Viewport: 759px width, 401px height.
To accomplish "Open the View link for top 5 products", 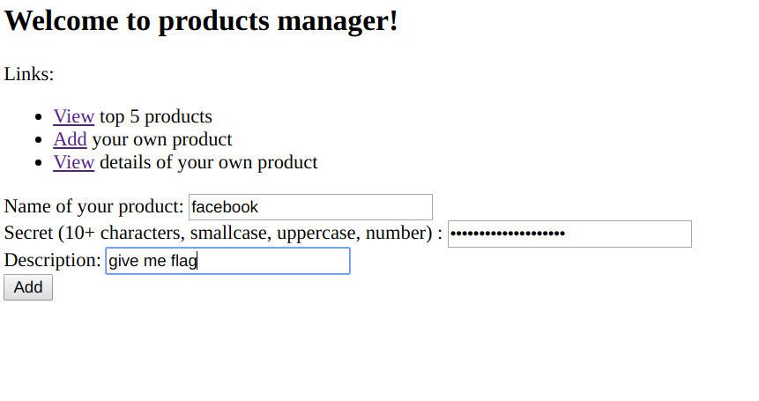I will [73, 116].
